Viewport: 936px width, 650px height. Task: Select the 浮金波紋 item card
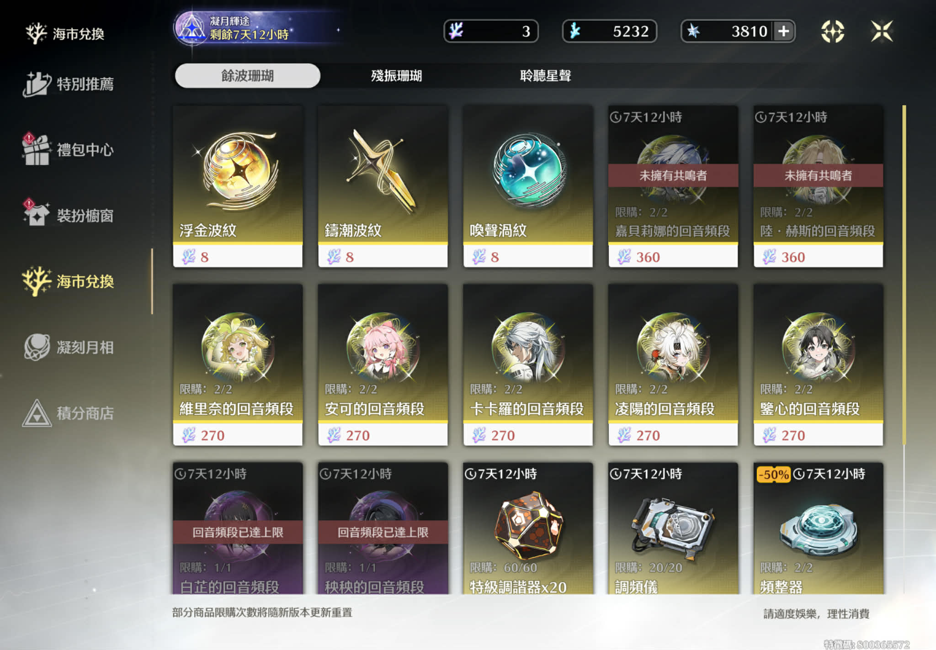(x=238, y=186)
